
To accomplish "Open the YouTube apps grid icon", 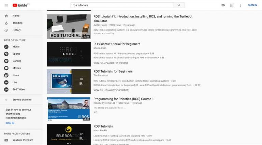I will pyautogui.click(x=232, y=5).
